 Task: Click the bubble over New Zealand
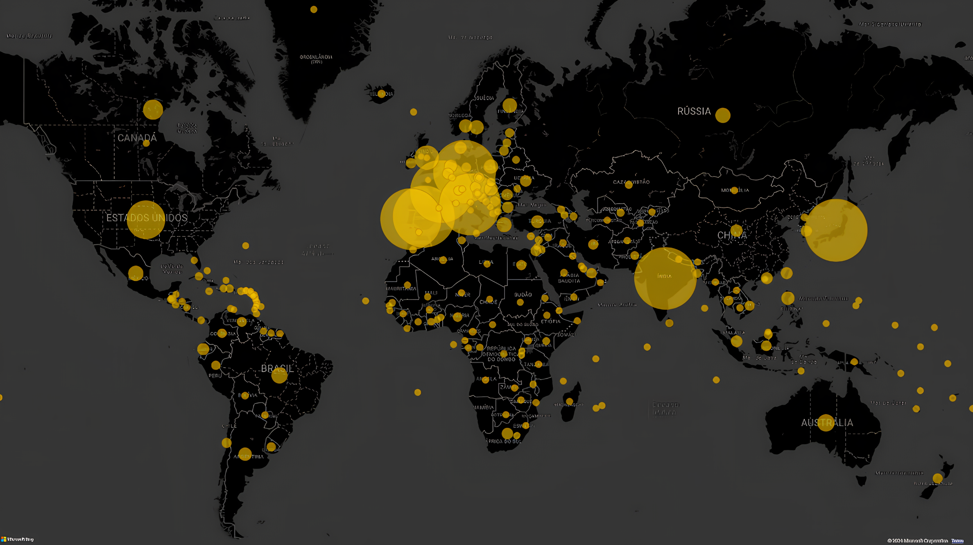click(x=938, y=478)
